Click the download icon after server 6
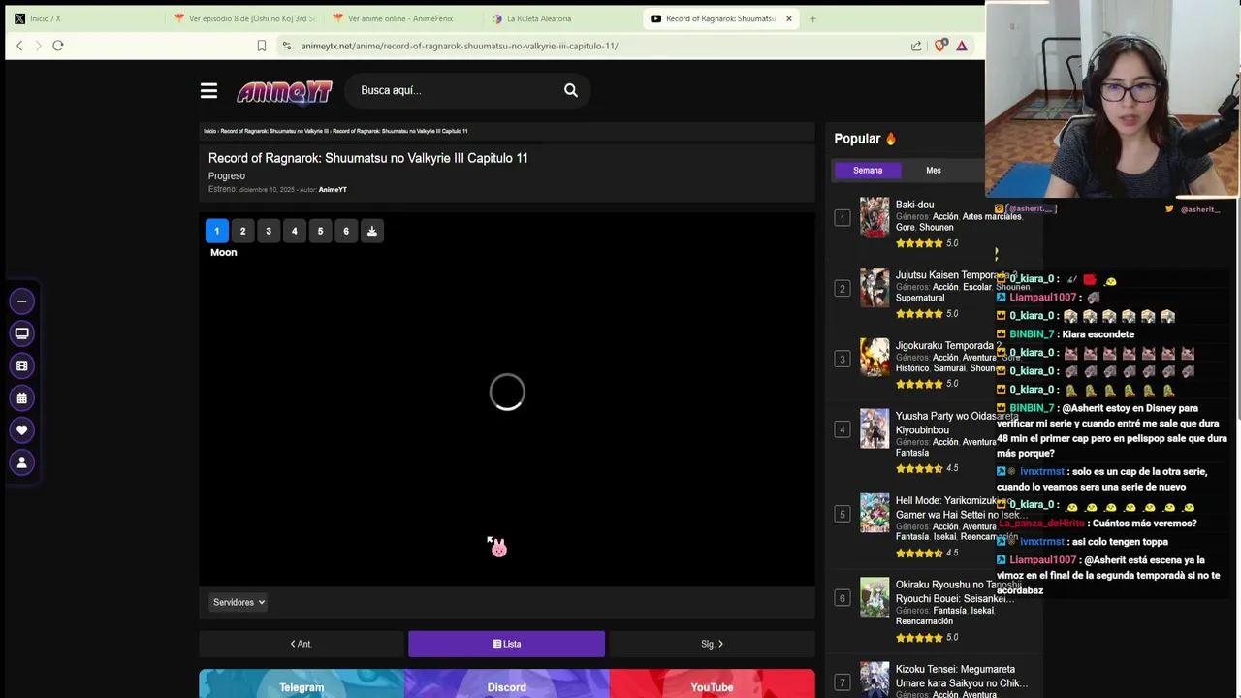 [x=372, y=231]
